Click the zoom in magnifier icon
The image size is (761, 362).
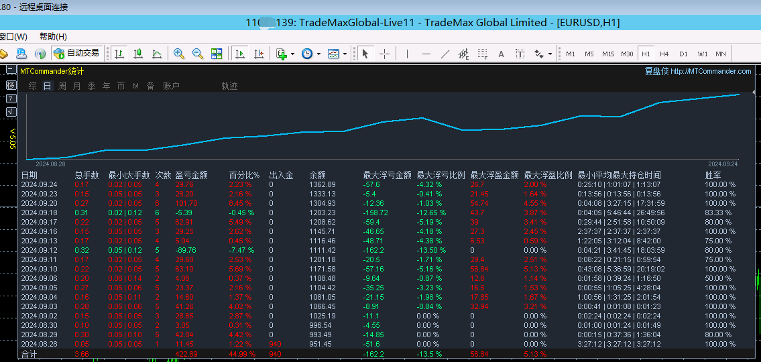click(x=178, y=54)
